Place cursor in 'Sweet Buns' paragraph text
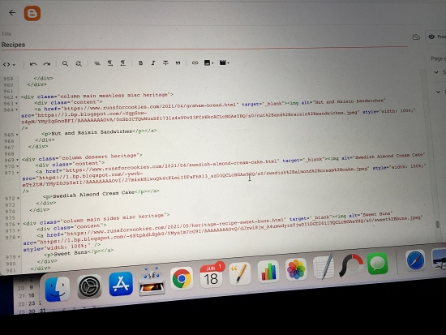The width and height of the screenshot is (446, 335). (71, 253)
